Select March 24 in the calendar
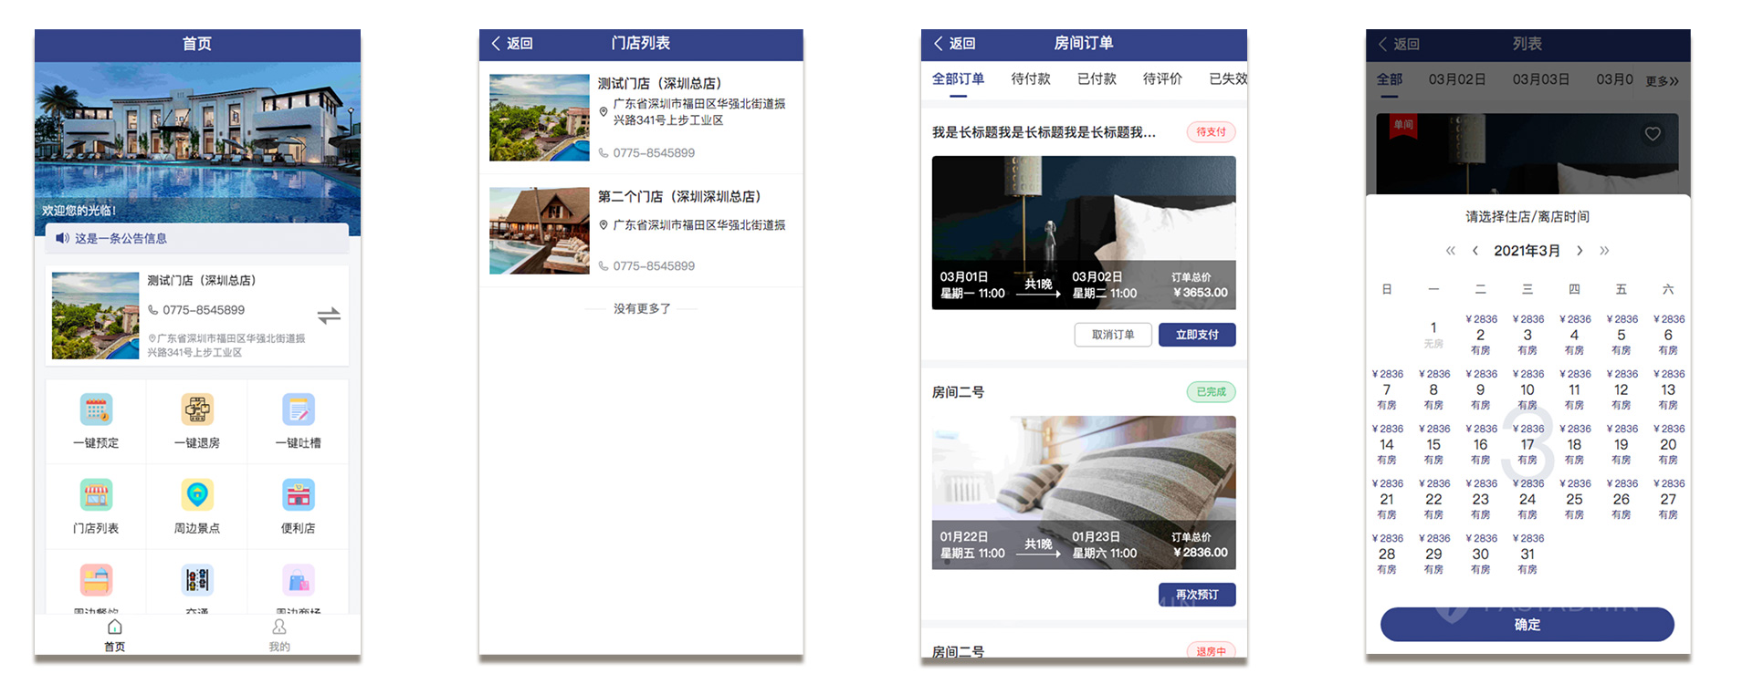This screenshot has width=1753, height=684. pos(1527,499)
